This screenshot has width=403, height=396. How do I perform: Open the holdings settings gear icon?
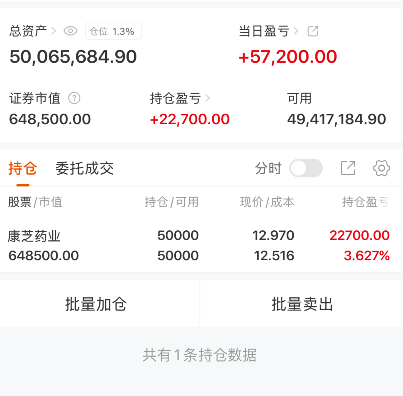click(x=381, y=168)
